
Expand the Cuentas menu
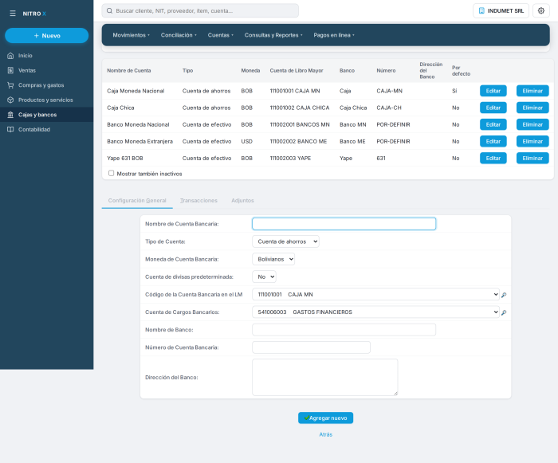(220, 35)
